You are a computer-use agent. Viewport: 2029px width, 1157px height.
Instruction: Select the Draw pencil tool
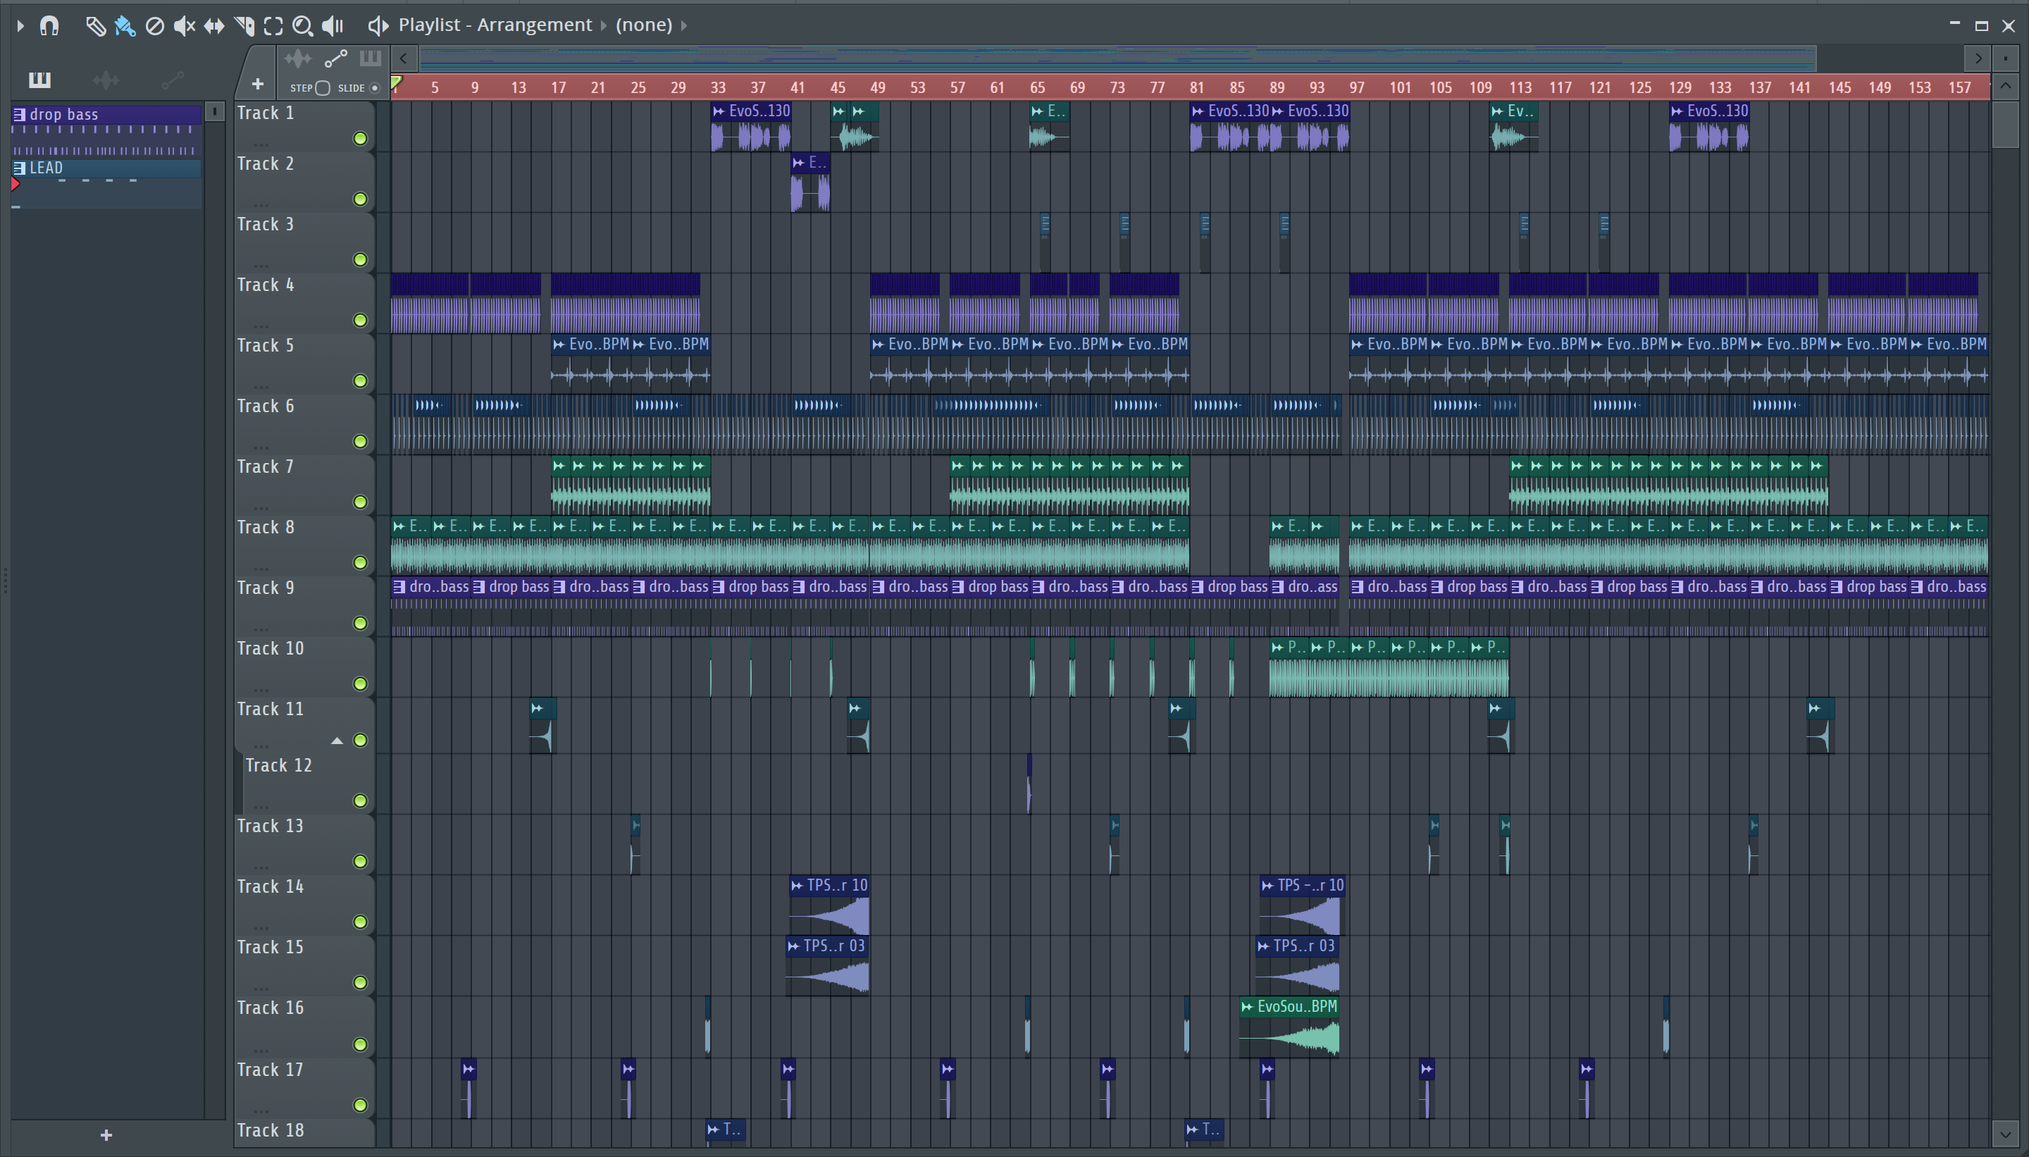(95, 26)
